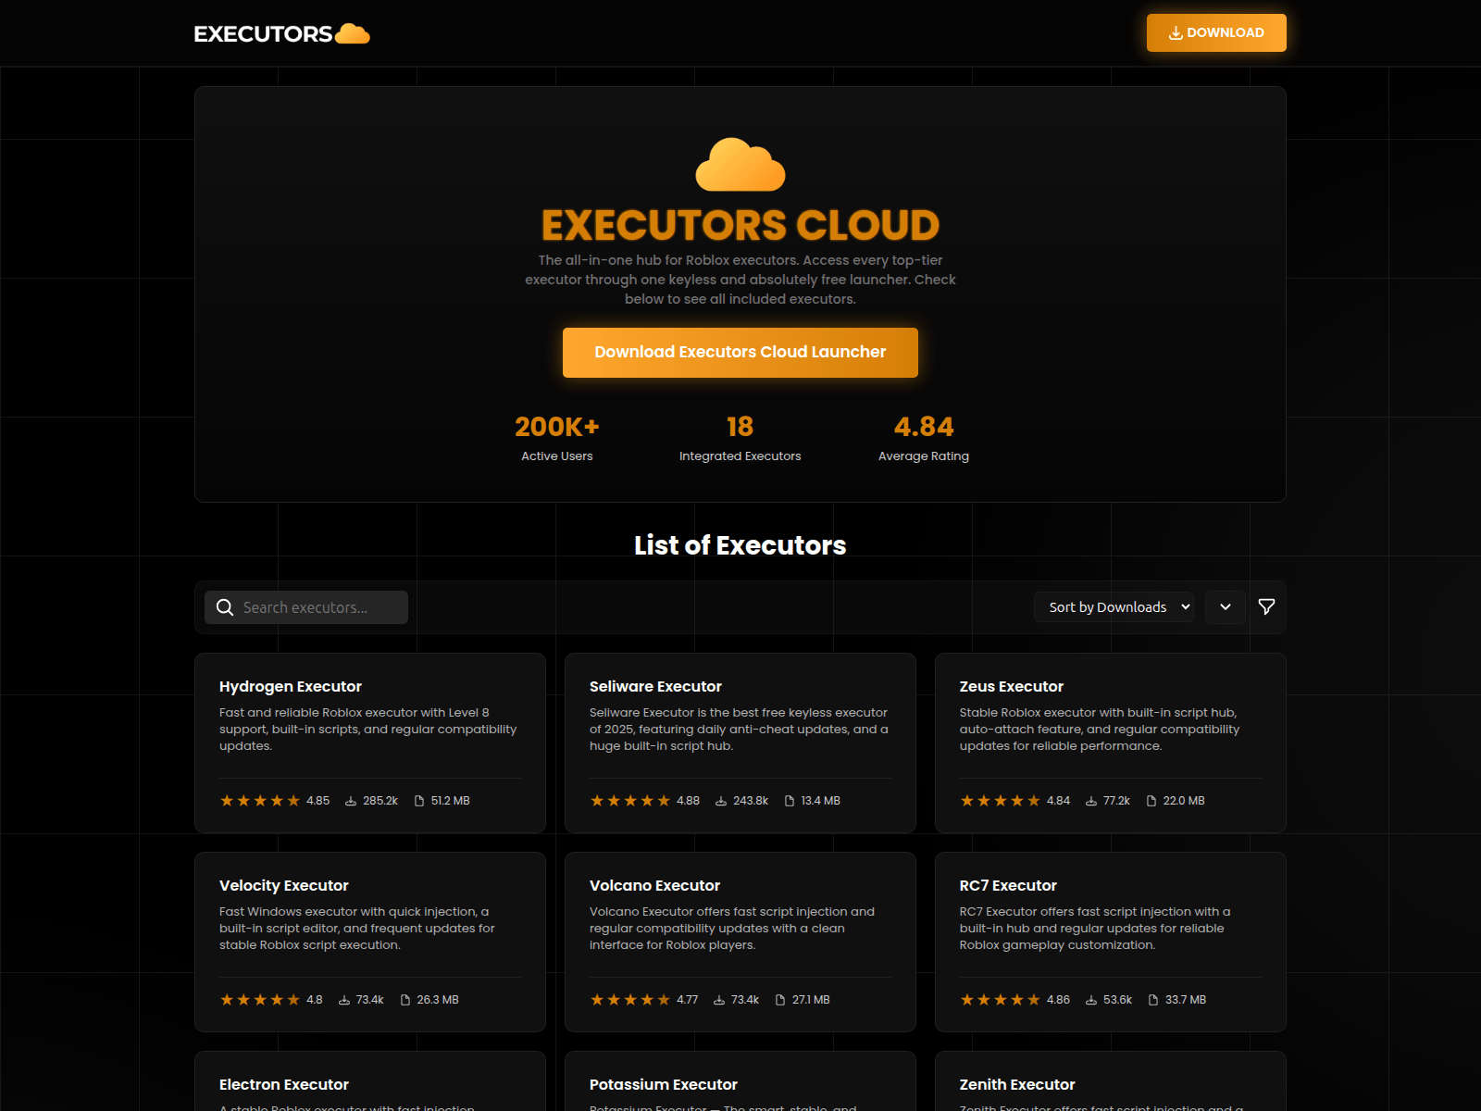1481x1111 pixels.
Task: Click Hydrogen Executor downloads icon 285.2k
Action: tap(351, 801)
